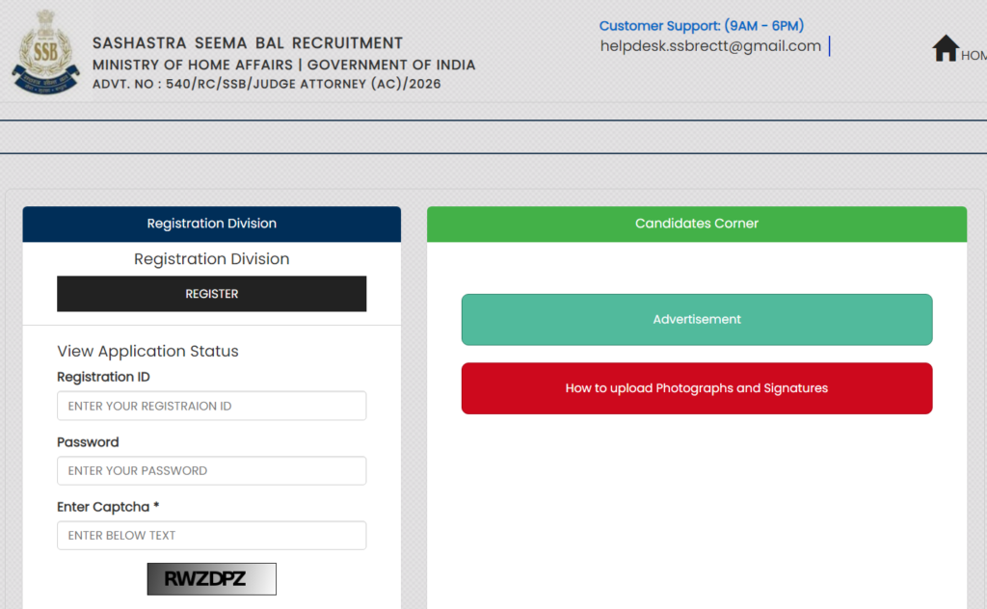Open the HOME navigation link
The height and width of the screenshot is (609, 987).
click(x=972, y=56)
